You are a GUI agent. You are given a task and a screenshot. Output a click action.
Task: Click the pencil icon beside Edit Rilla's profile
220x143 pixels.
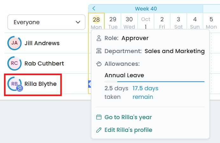point(99,130)
